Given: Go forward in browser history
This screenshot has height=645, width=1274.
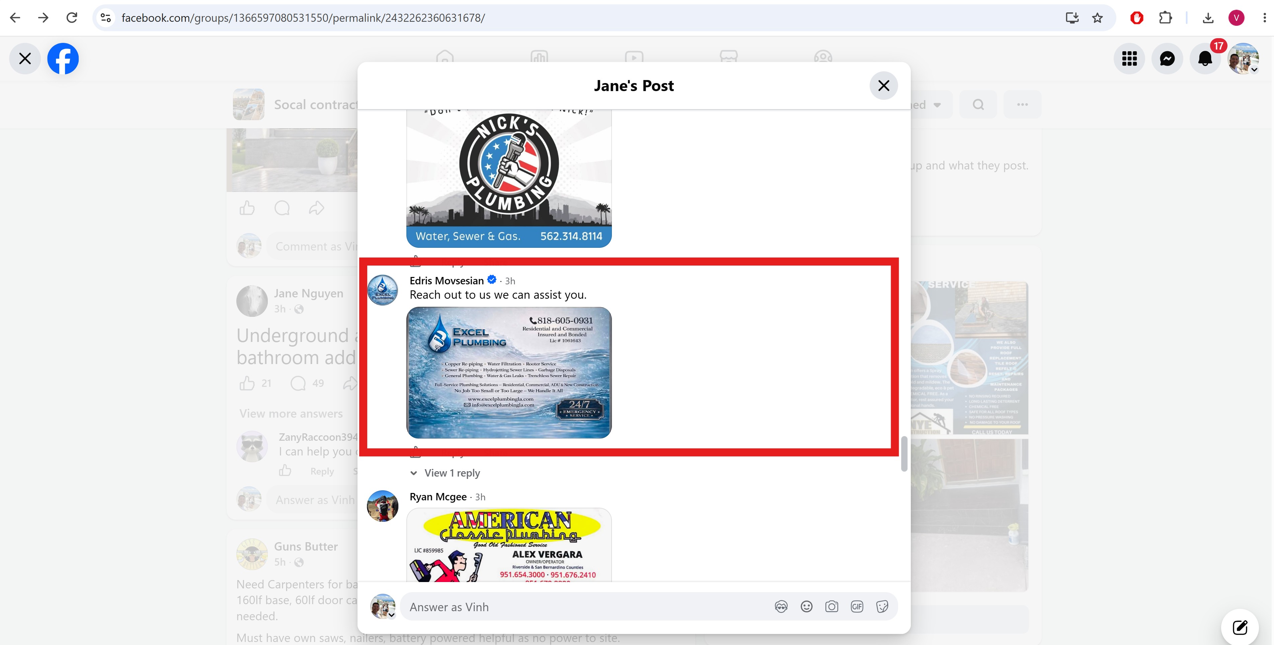Looking at the screenshot, I should [44, 18].
